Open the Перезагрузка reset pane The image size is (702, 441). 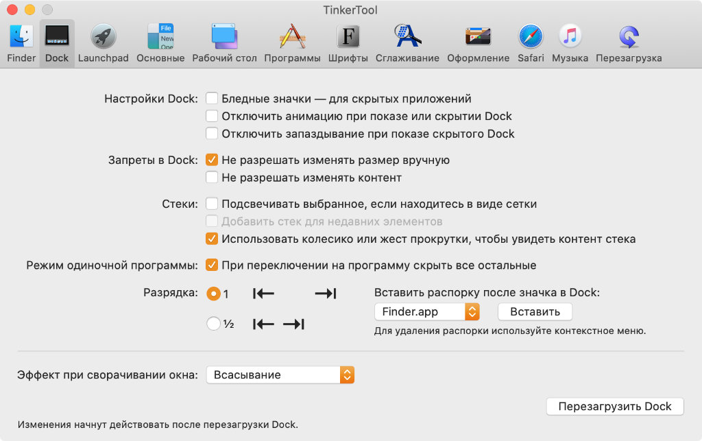629,43
